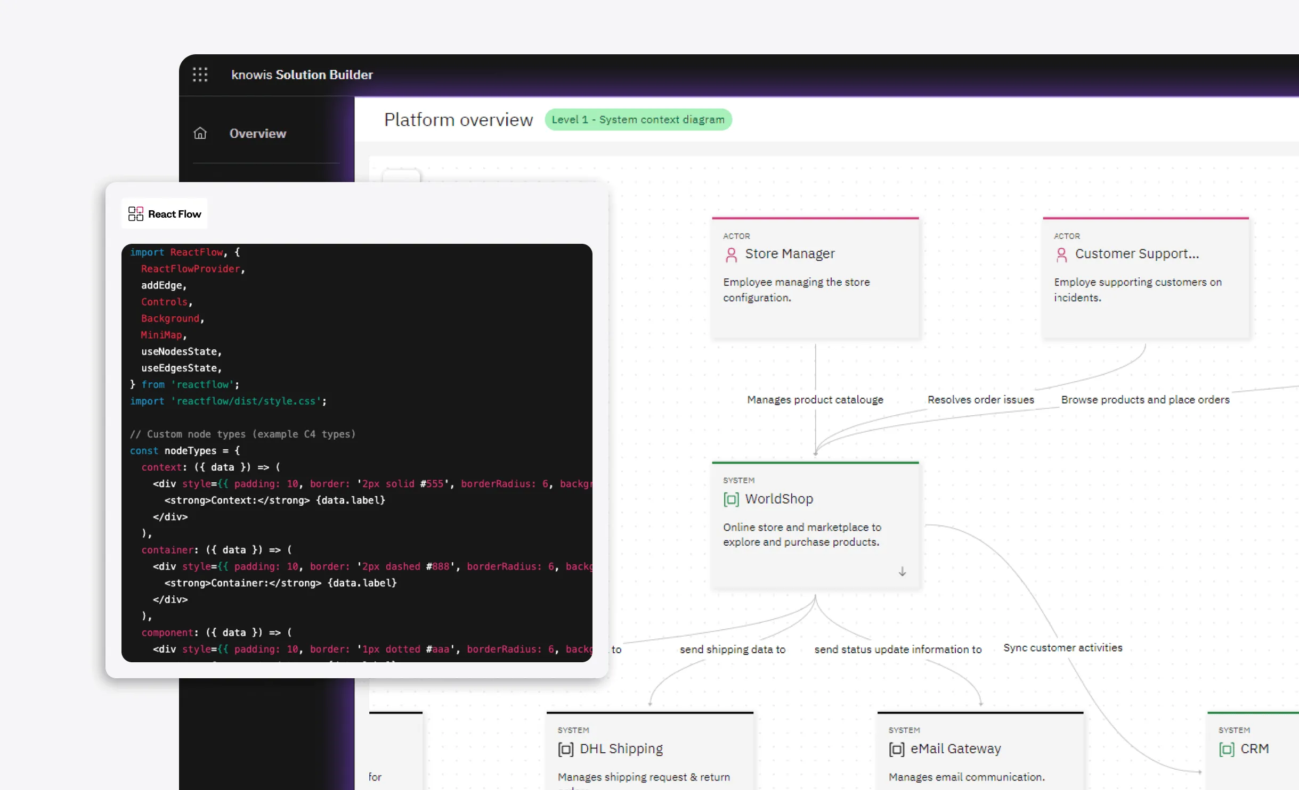Click the "import 'reactflow/dist/style.css'" line
The image size is (1299, 790).
point(228,401)
